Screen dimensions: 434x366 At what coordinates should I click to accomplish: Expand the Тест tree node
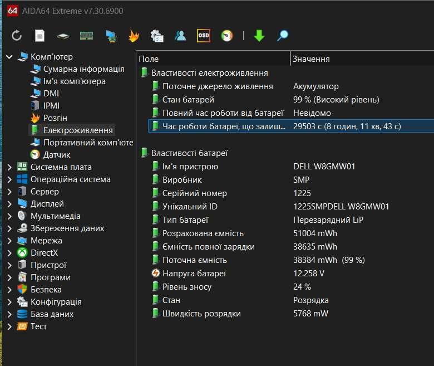[x=9, y=326]
